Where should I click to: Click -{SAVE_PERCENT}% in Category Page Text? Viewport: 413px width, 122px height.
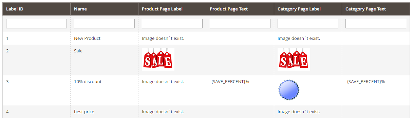(x=365, y=82)
